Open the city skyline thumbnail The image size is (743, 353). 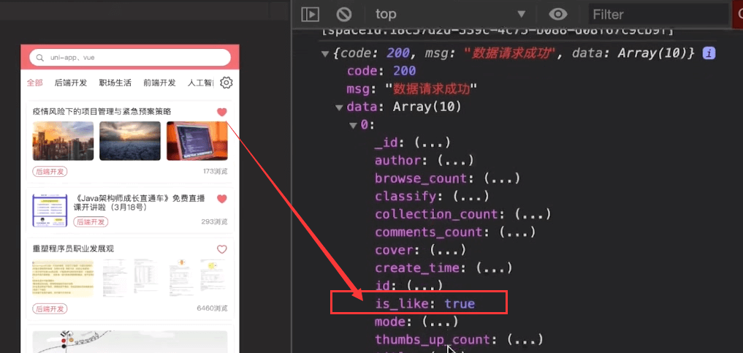point(63,141)
